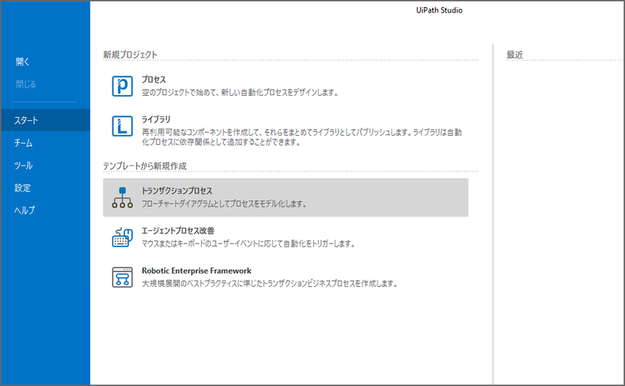Create a new プロセス project title

[154, 80]
